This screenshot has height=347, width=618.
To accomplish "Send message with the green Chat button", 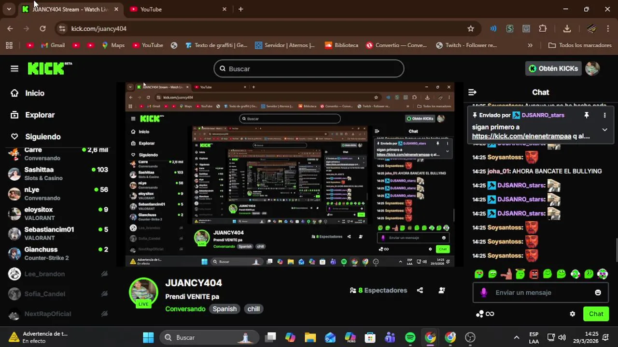I will pyautogui.click(x=596, y=314).
